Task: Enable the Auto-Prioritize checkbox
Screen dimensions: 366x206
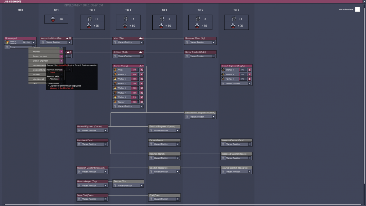Action: pos(357,9)
